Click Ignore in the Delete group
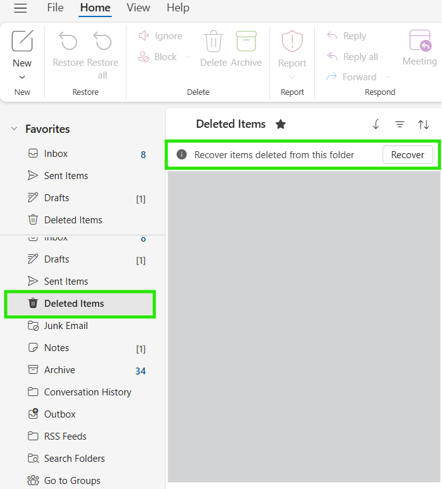This screenshot has width=442, height=489. pyautogui.click(x=160, y=36)
